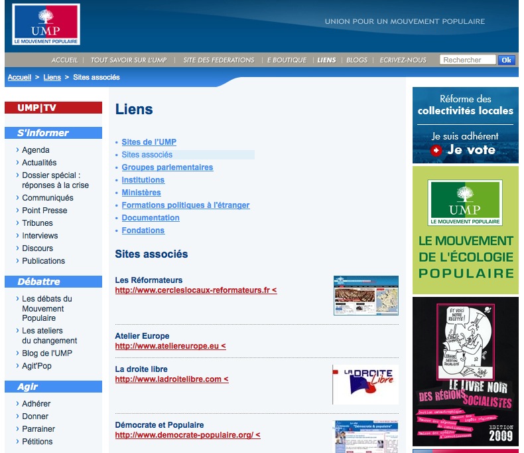Open the democrate-populaire.org URL
Screen dimensions: 524x453
click(x=188, y=435)
